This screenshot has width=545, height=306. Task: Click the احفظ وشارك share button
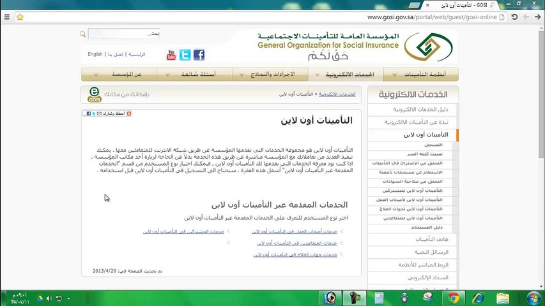click(x=113, y=113)
